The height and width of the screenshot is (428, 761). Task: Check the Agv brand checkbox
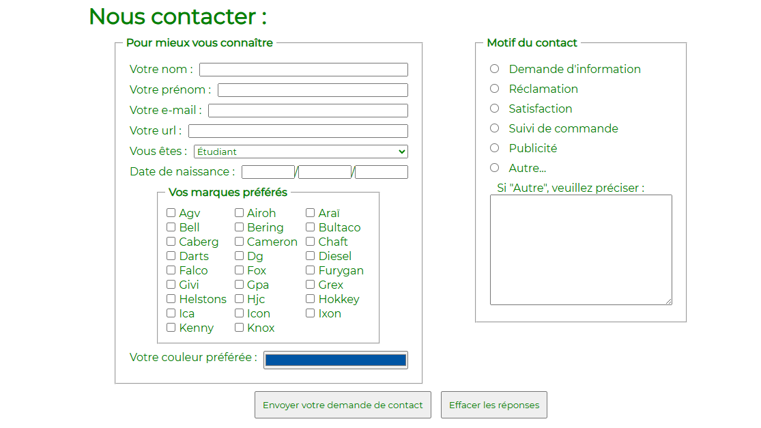pyautogui.click(x=171, y=213)
